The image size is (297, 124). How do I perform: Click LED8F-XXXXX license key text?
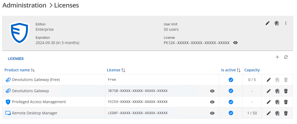[138, 113]
